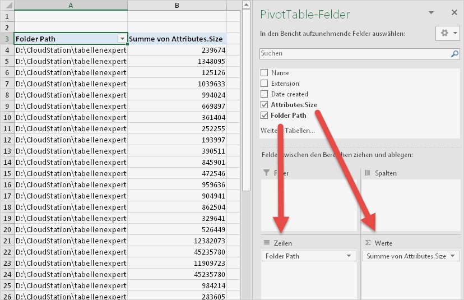464x300 pixels.
Task: Select row header 1
Action: [x=7, y=16]
